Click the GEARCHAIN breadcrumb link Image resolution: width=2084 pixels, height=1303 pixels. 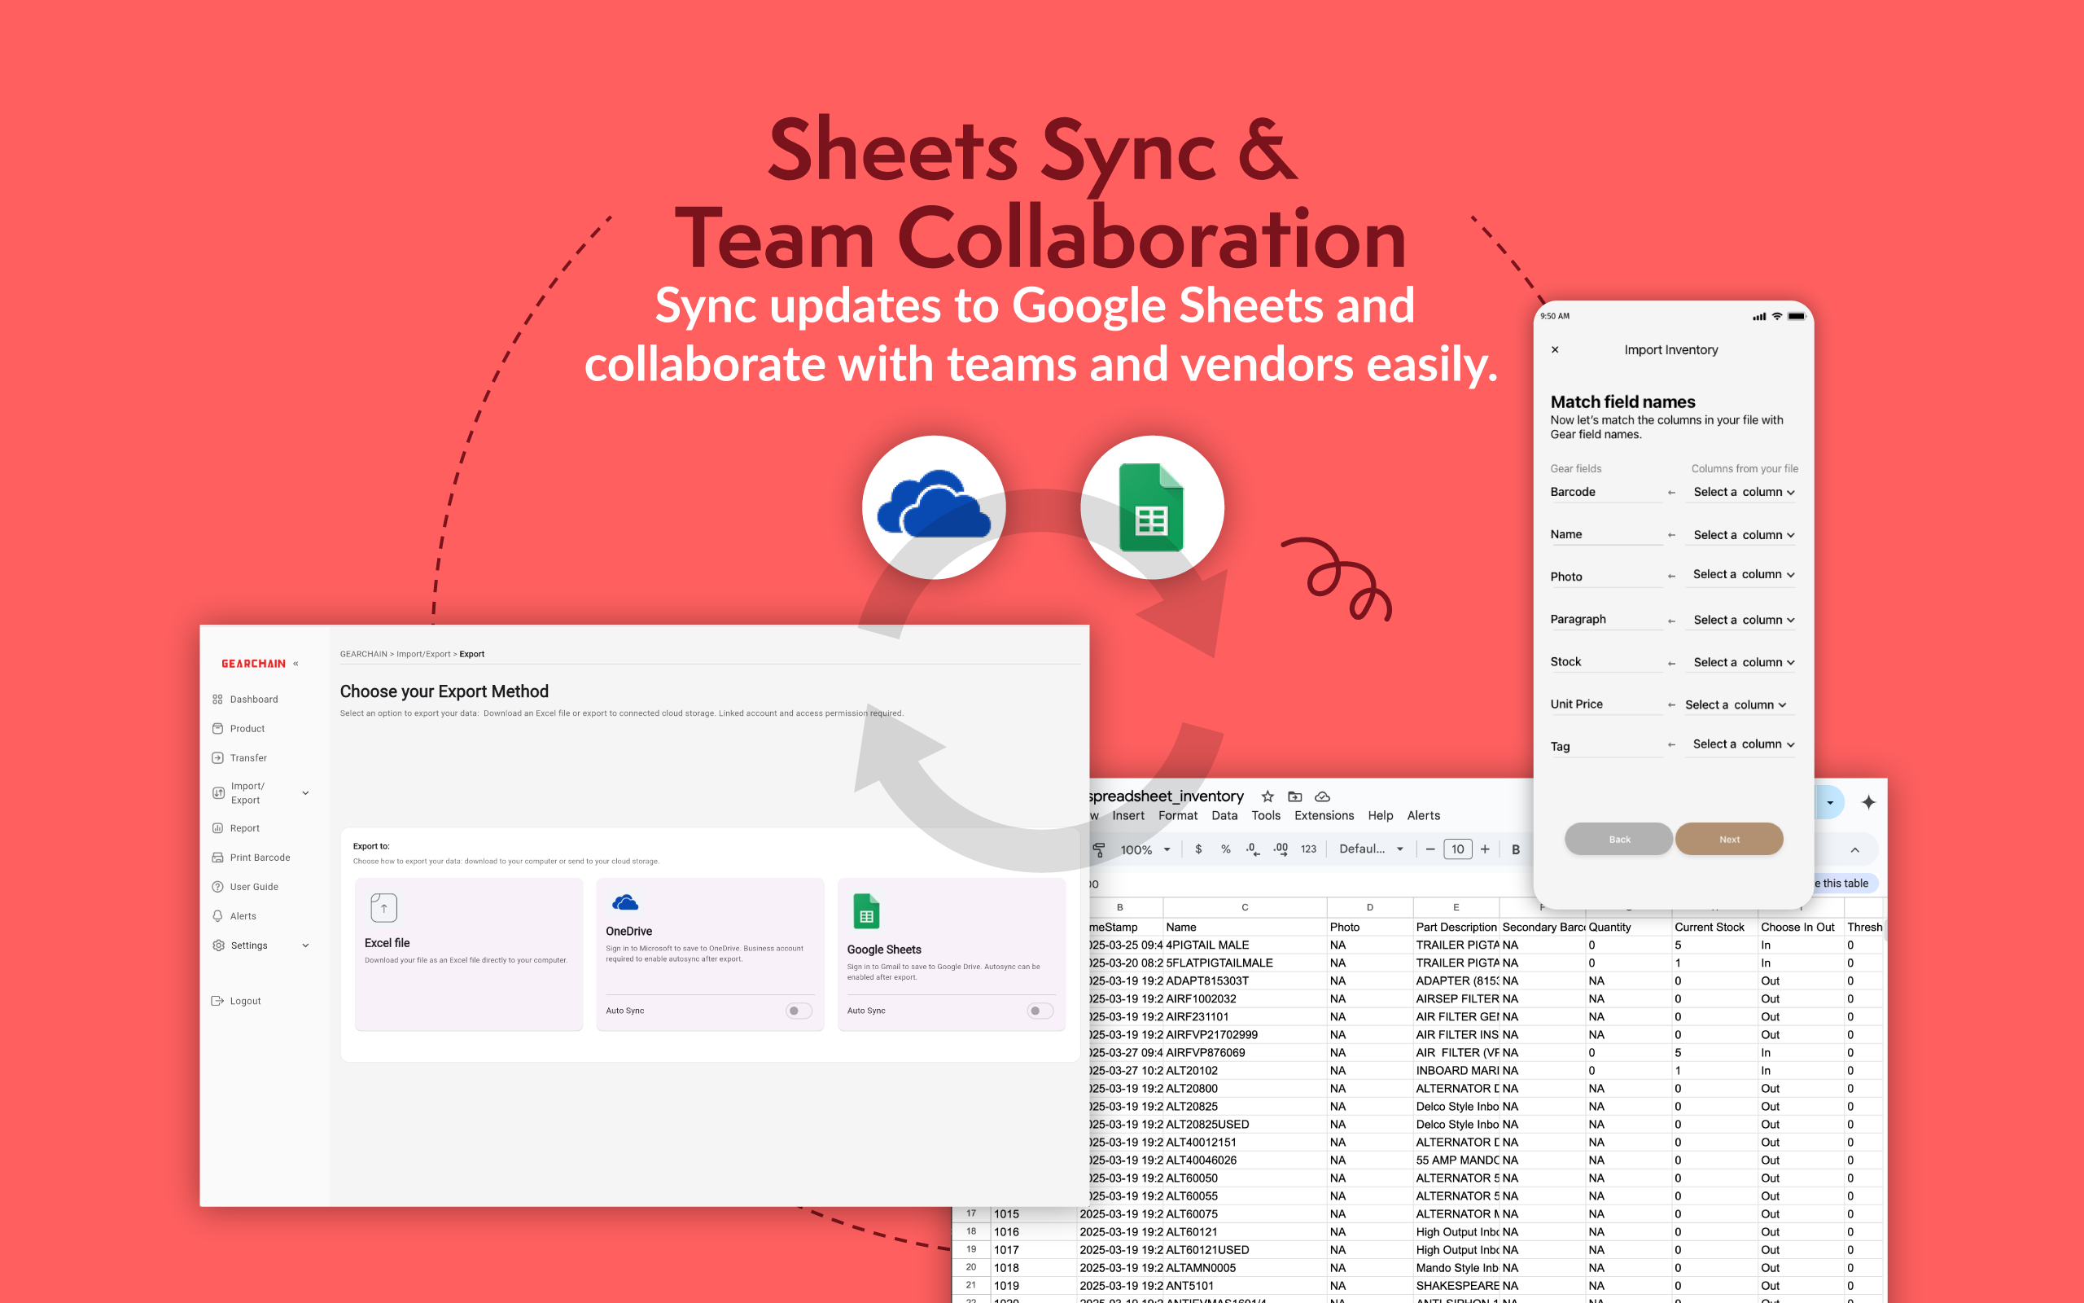(x=363, y=654)
